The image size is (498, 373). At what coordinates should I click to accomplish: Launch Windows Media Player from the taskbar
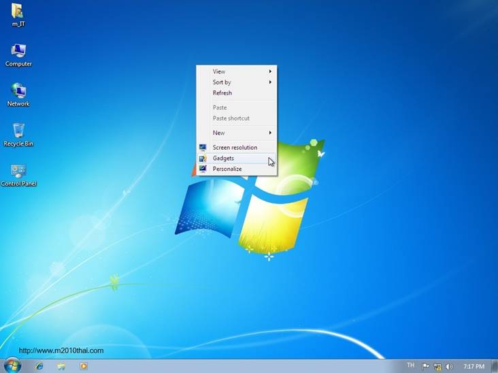pos(84,366)
